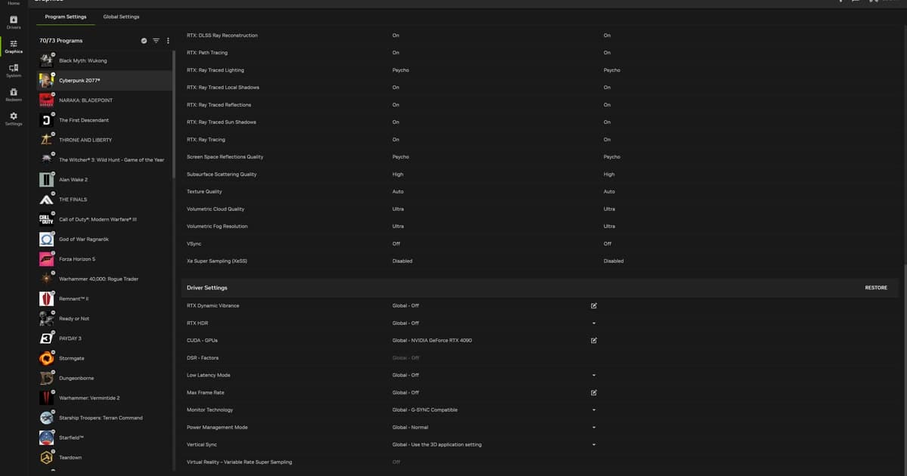The height and width of the screenshot is (476, 907).
Task: Expand the Monitor Technology dropdown
Action: 594,410
